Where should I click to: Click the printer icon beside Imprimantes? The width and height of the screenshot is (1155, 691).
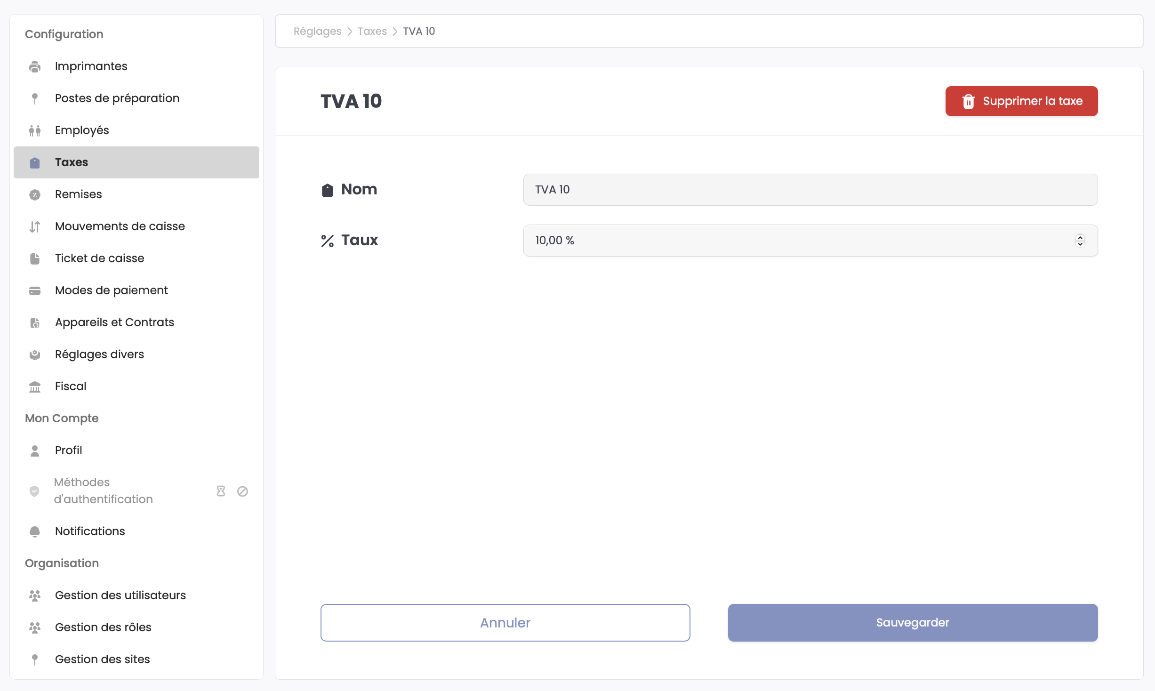[x=35, y=67]
